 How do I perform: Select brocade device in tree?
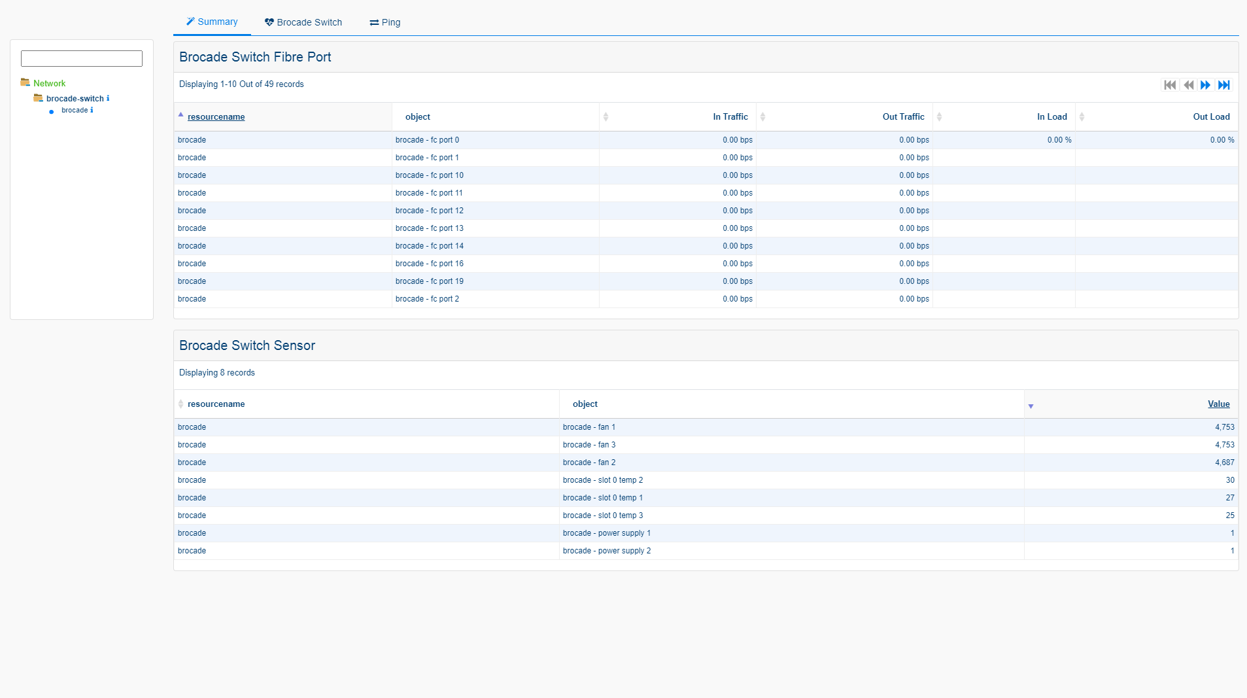[75, 110]
